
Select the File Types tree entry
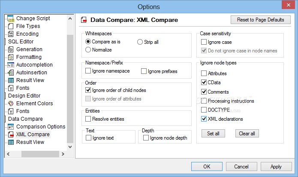coord(28,26)
